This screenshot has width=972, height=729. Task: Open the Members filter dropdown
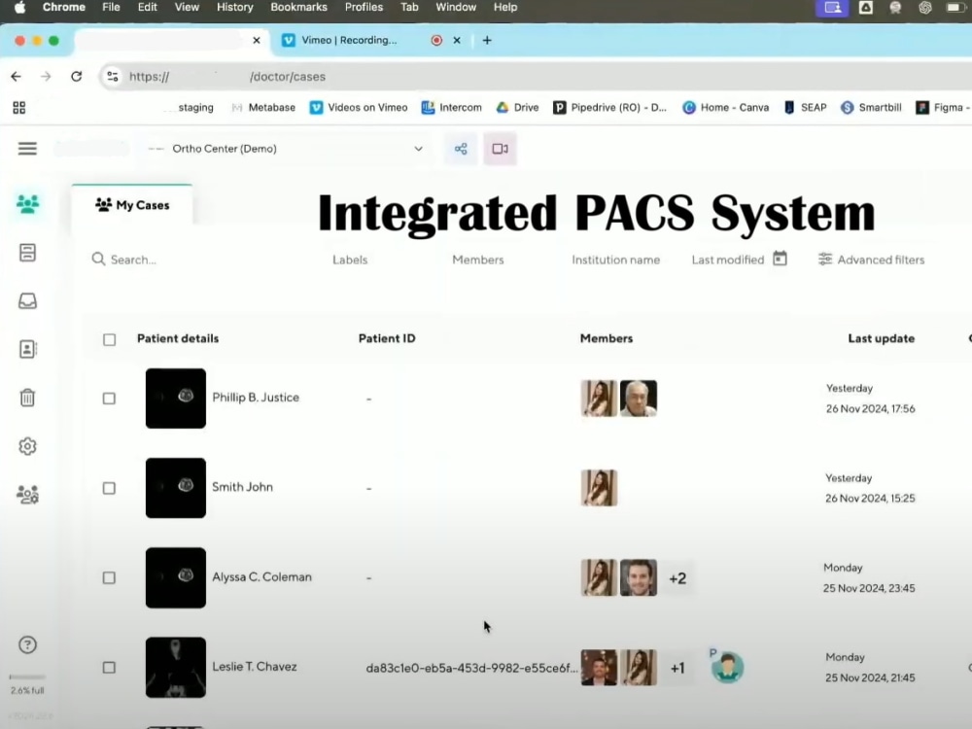[478, 260]
